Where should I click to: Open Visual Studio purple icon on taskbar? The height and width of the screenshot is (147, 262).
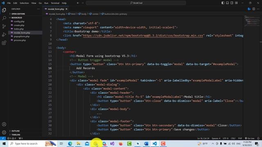click(112, 143)
